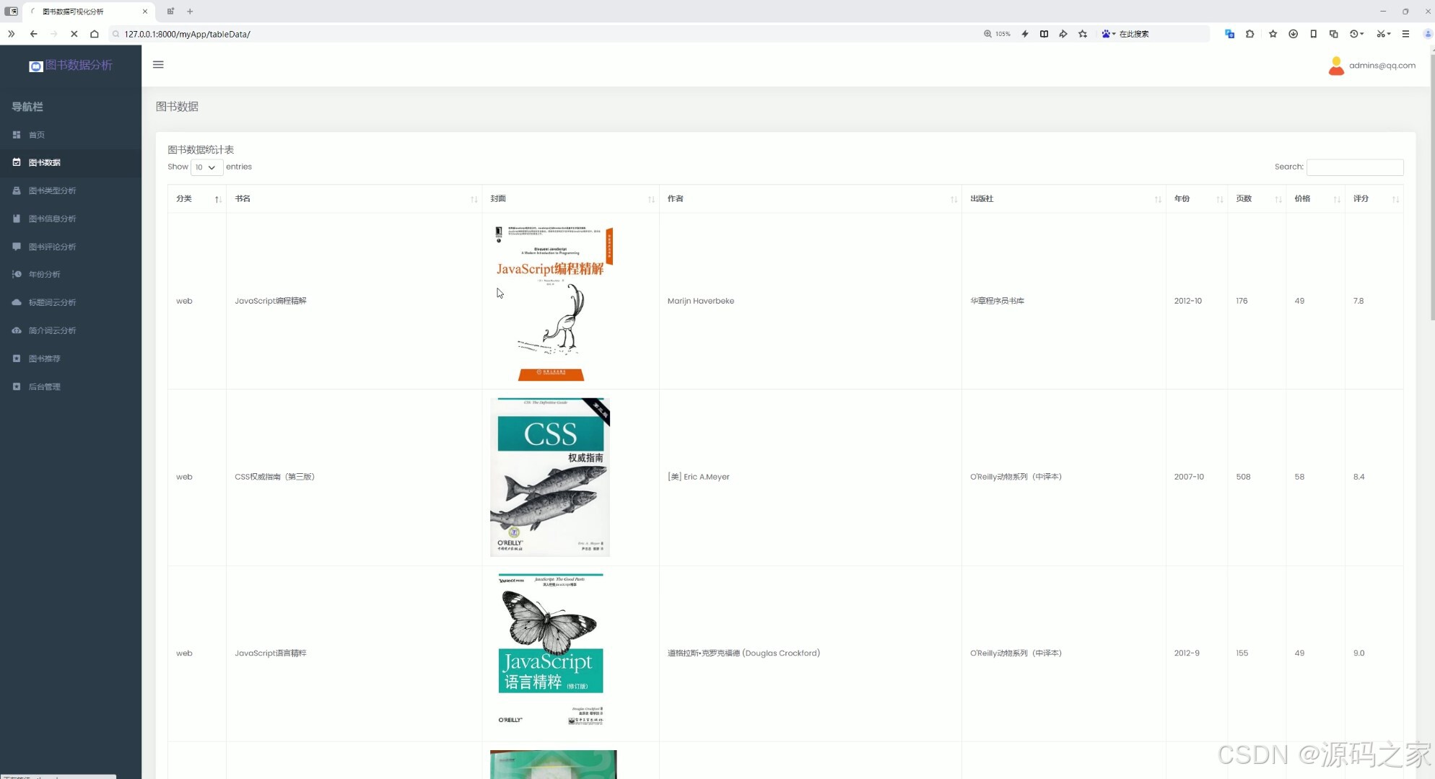Click the admins@qq.com user avatar
Viewport: 1435px width, 779px height.
click(1336, 66)
